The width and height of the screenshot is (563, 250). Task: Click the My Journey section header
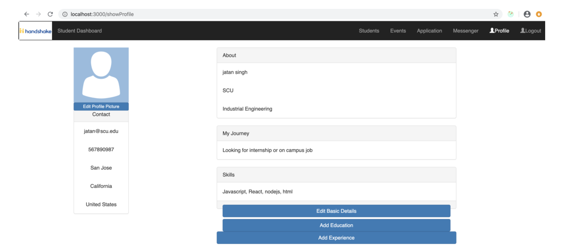pyautogui.click(x=336, y=133)
